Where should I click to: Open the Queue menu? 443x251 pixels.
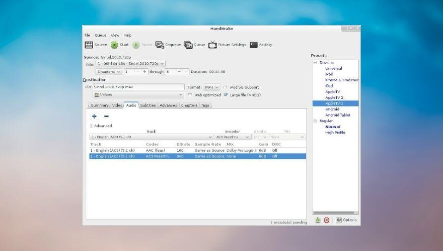click(101, 35)
